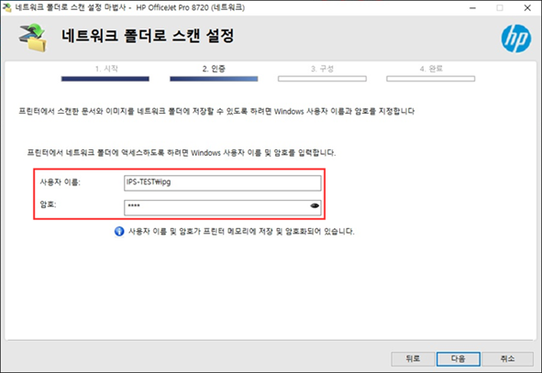
Task: Focus the 사용자 이름 input field
Action: coord(223,183)
